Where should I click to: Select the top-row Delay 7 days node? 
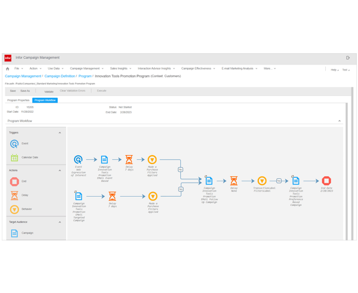point(129,159)
